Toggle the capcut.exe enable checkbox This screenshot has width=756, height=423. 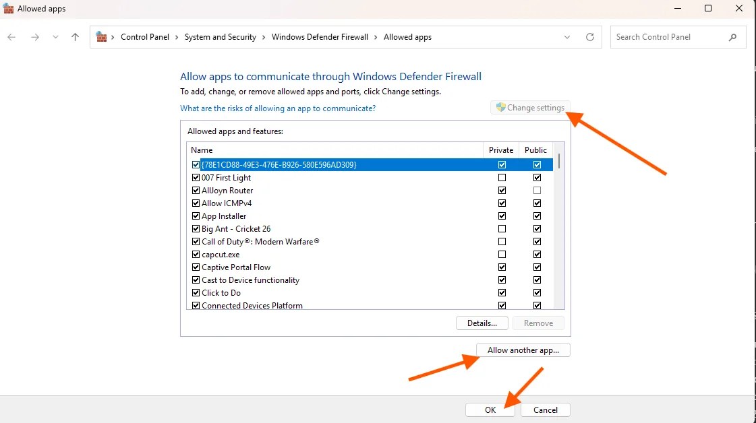(196, 255)
